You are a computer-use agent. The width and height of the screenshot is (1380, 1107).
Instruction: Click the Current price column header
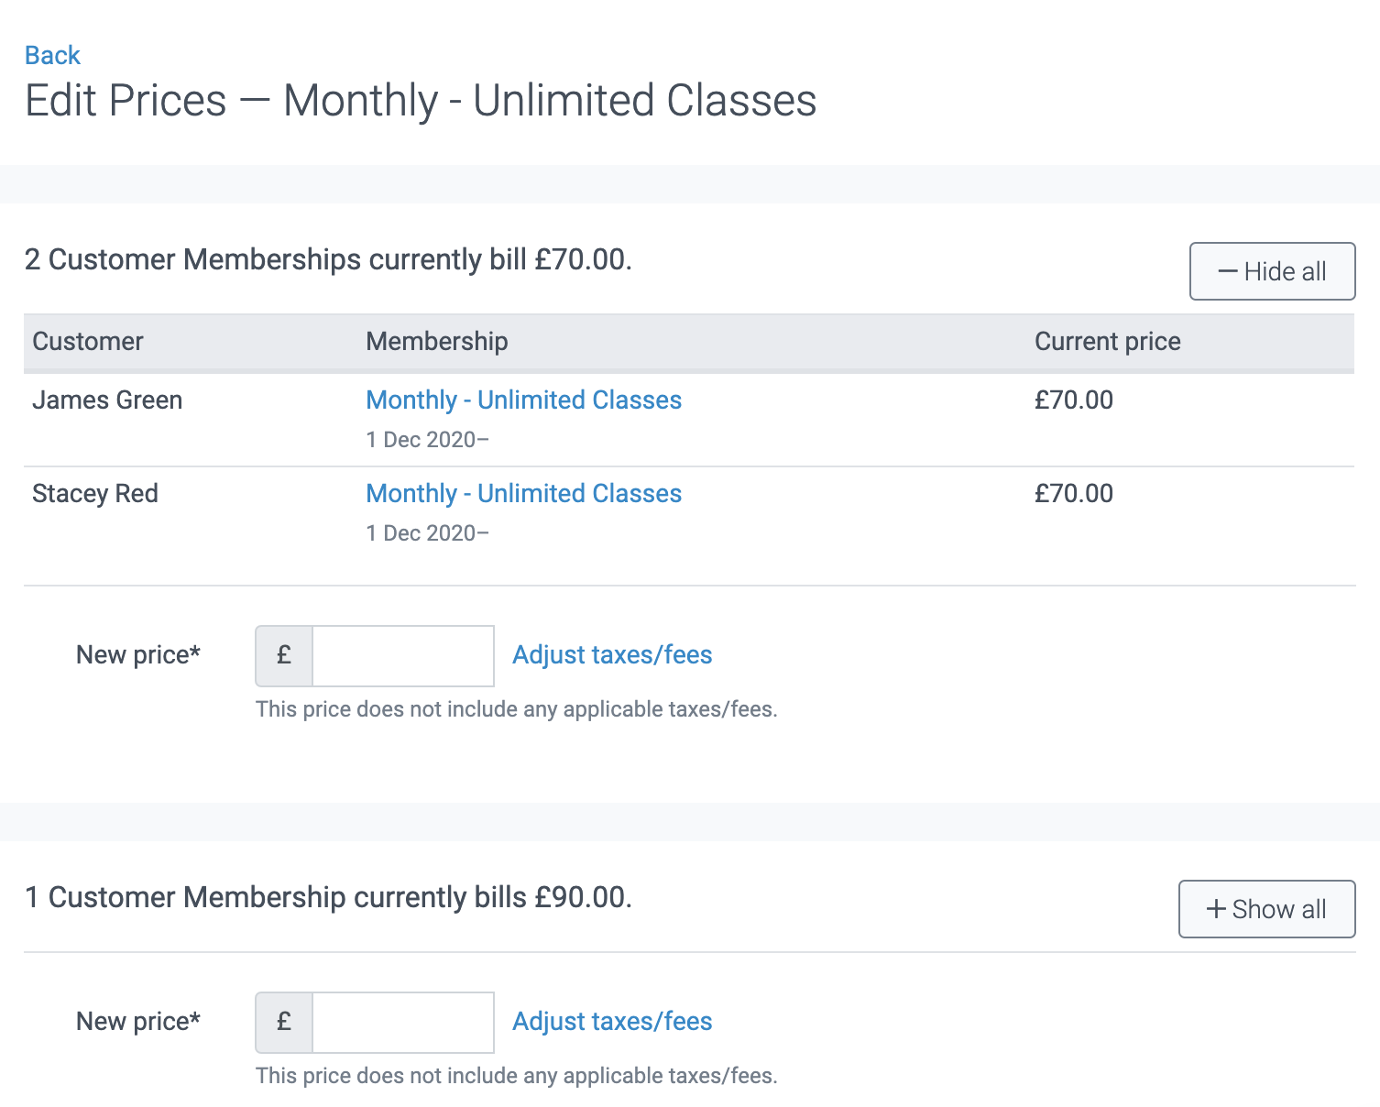point(1107,341)
